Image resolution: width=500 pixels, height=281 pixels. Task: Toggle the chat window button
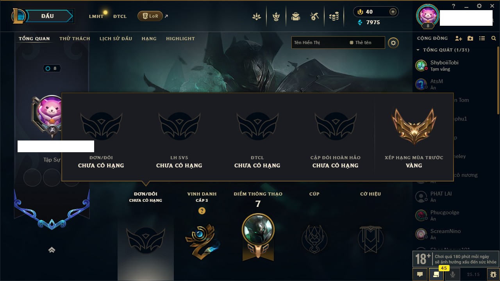420,274
